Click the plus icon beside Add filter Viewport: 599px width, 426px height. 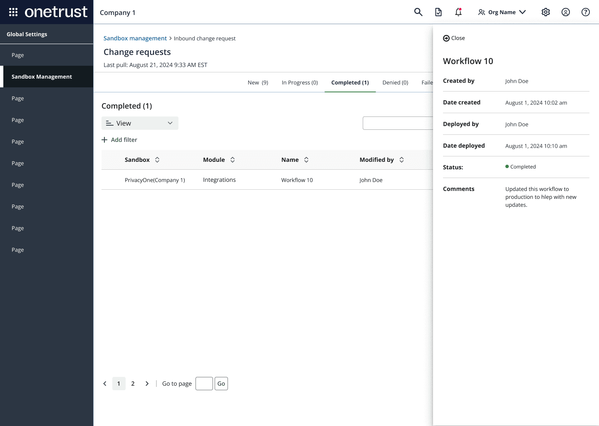(x=104, y=140)
